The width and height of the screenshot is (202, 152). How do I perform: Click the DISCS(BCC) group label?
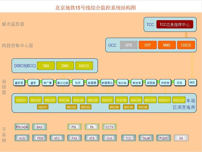click(25, 66)
